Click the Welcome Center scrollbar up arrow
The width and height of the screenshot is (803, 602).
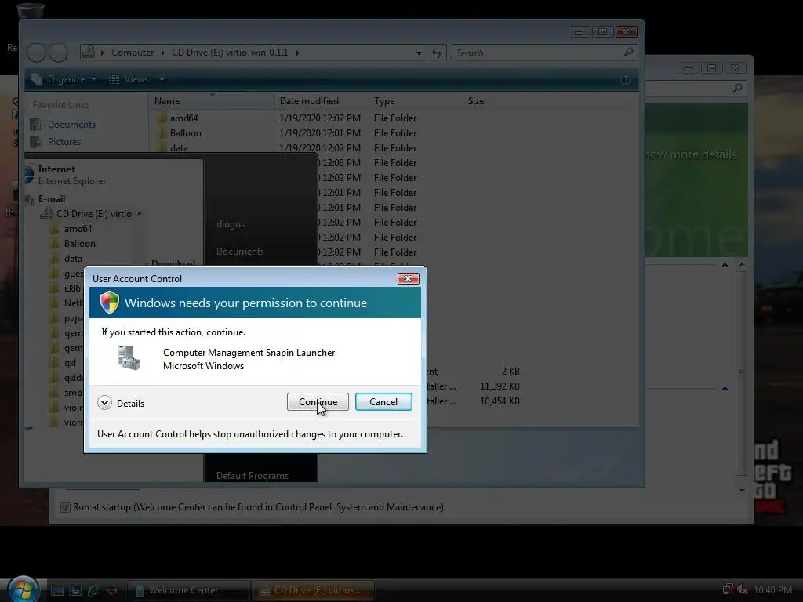tap(742, 265)
